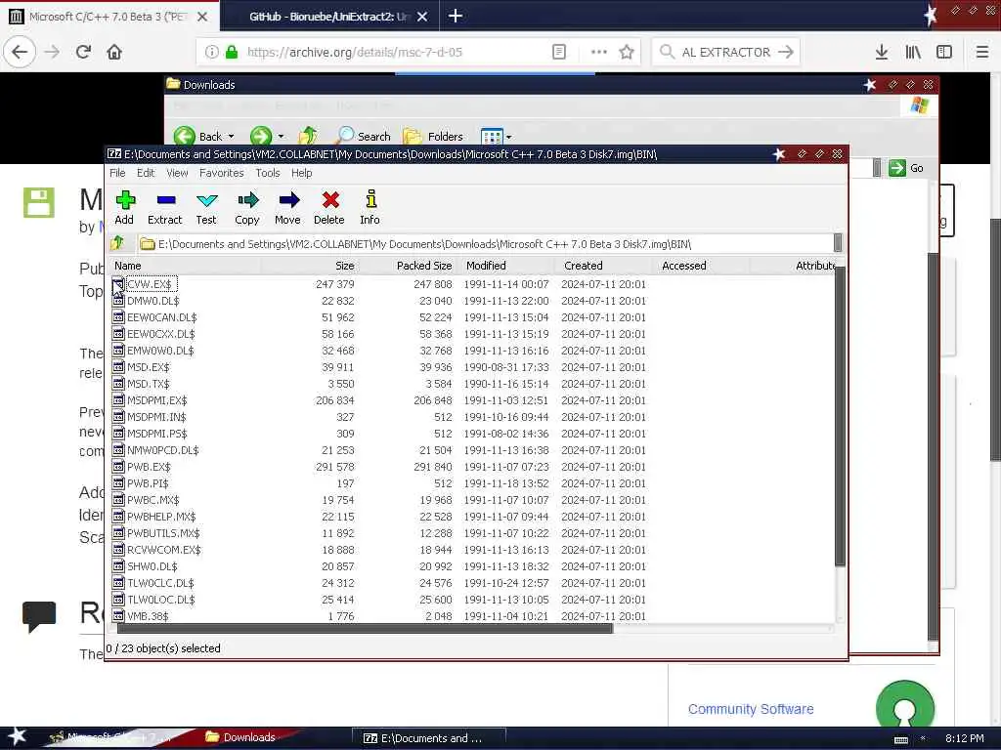This screenshot has width=1001, height=750.
Task: Open Forward history dropdown in Downloads window
Action: [281, 137]
